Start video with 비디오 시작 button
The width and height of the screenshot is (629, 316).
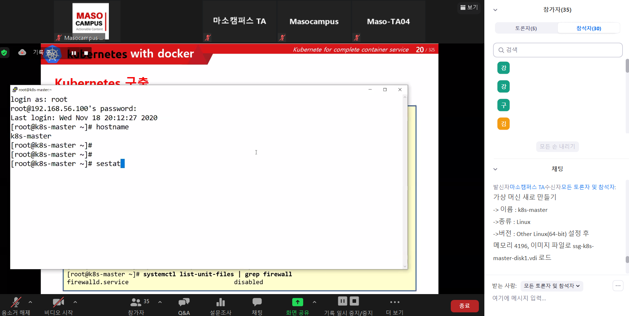point(58,303)
